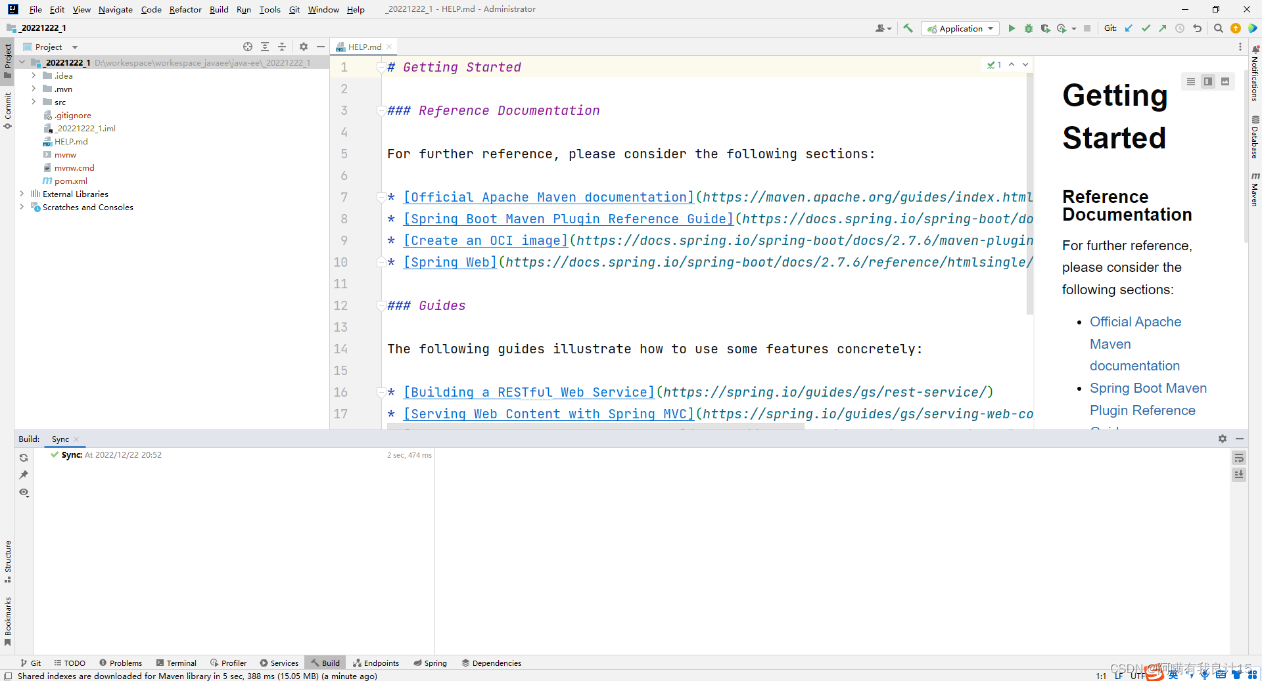Viewport: 1262px width, 681px height.
Task: Run the Application configuration with green play
Action: coord(1012,28)
